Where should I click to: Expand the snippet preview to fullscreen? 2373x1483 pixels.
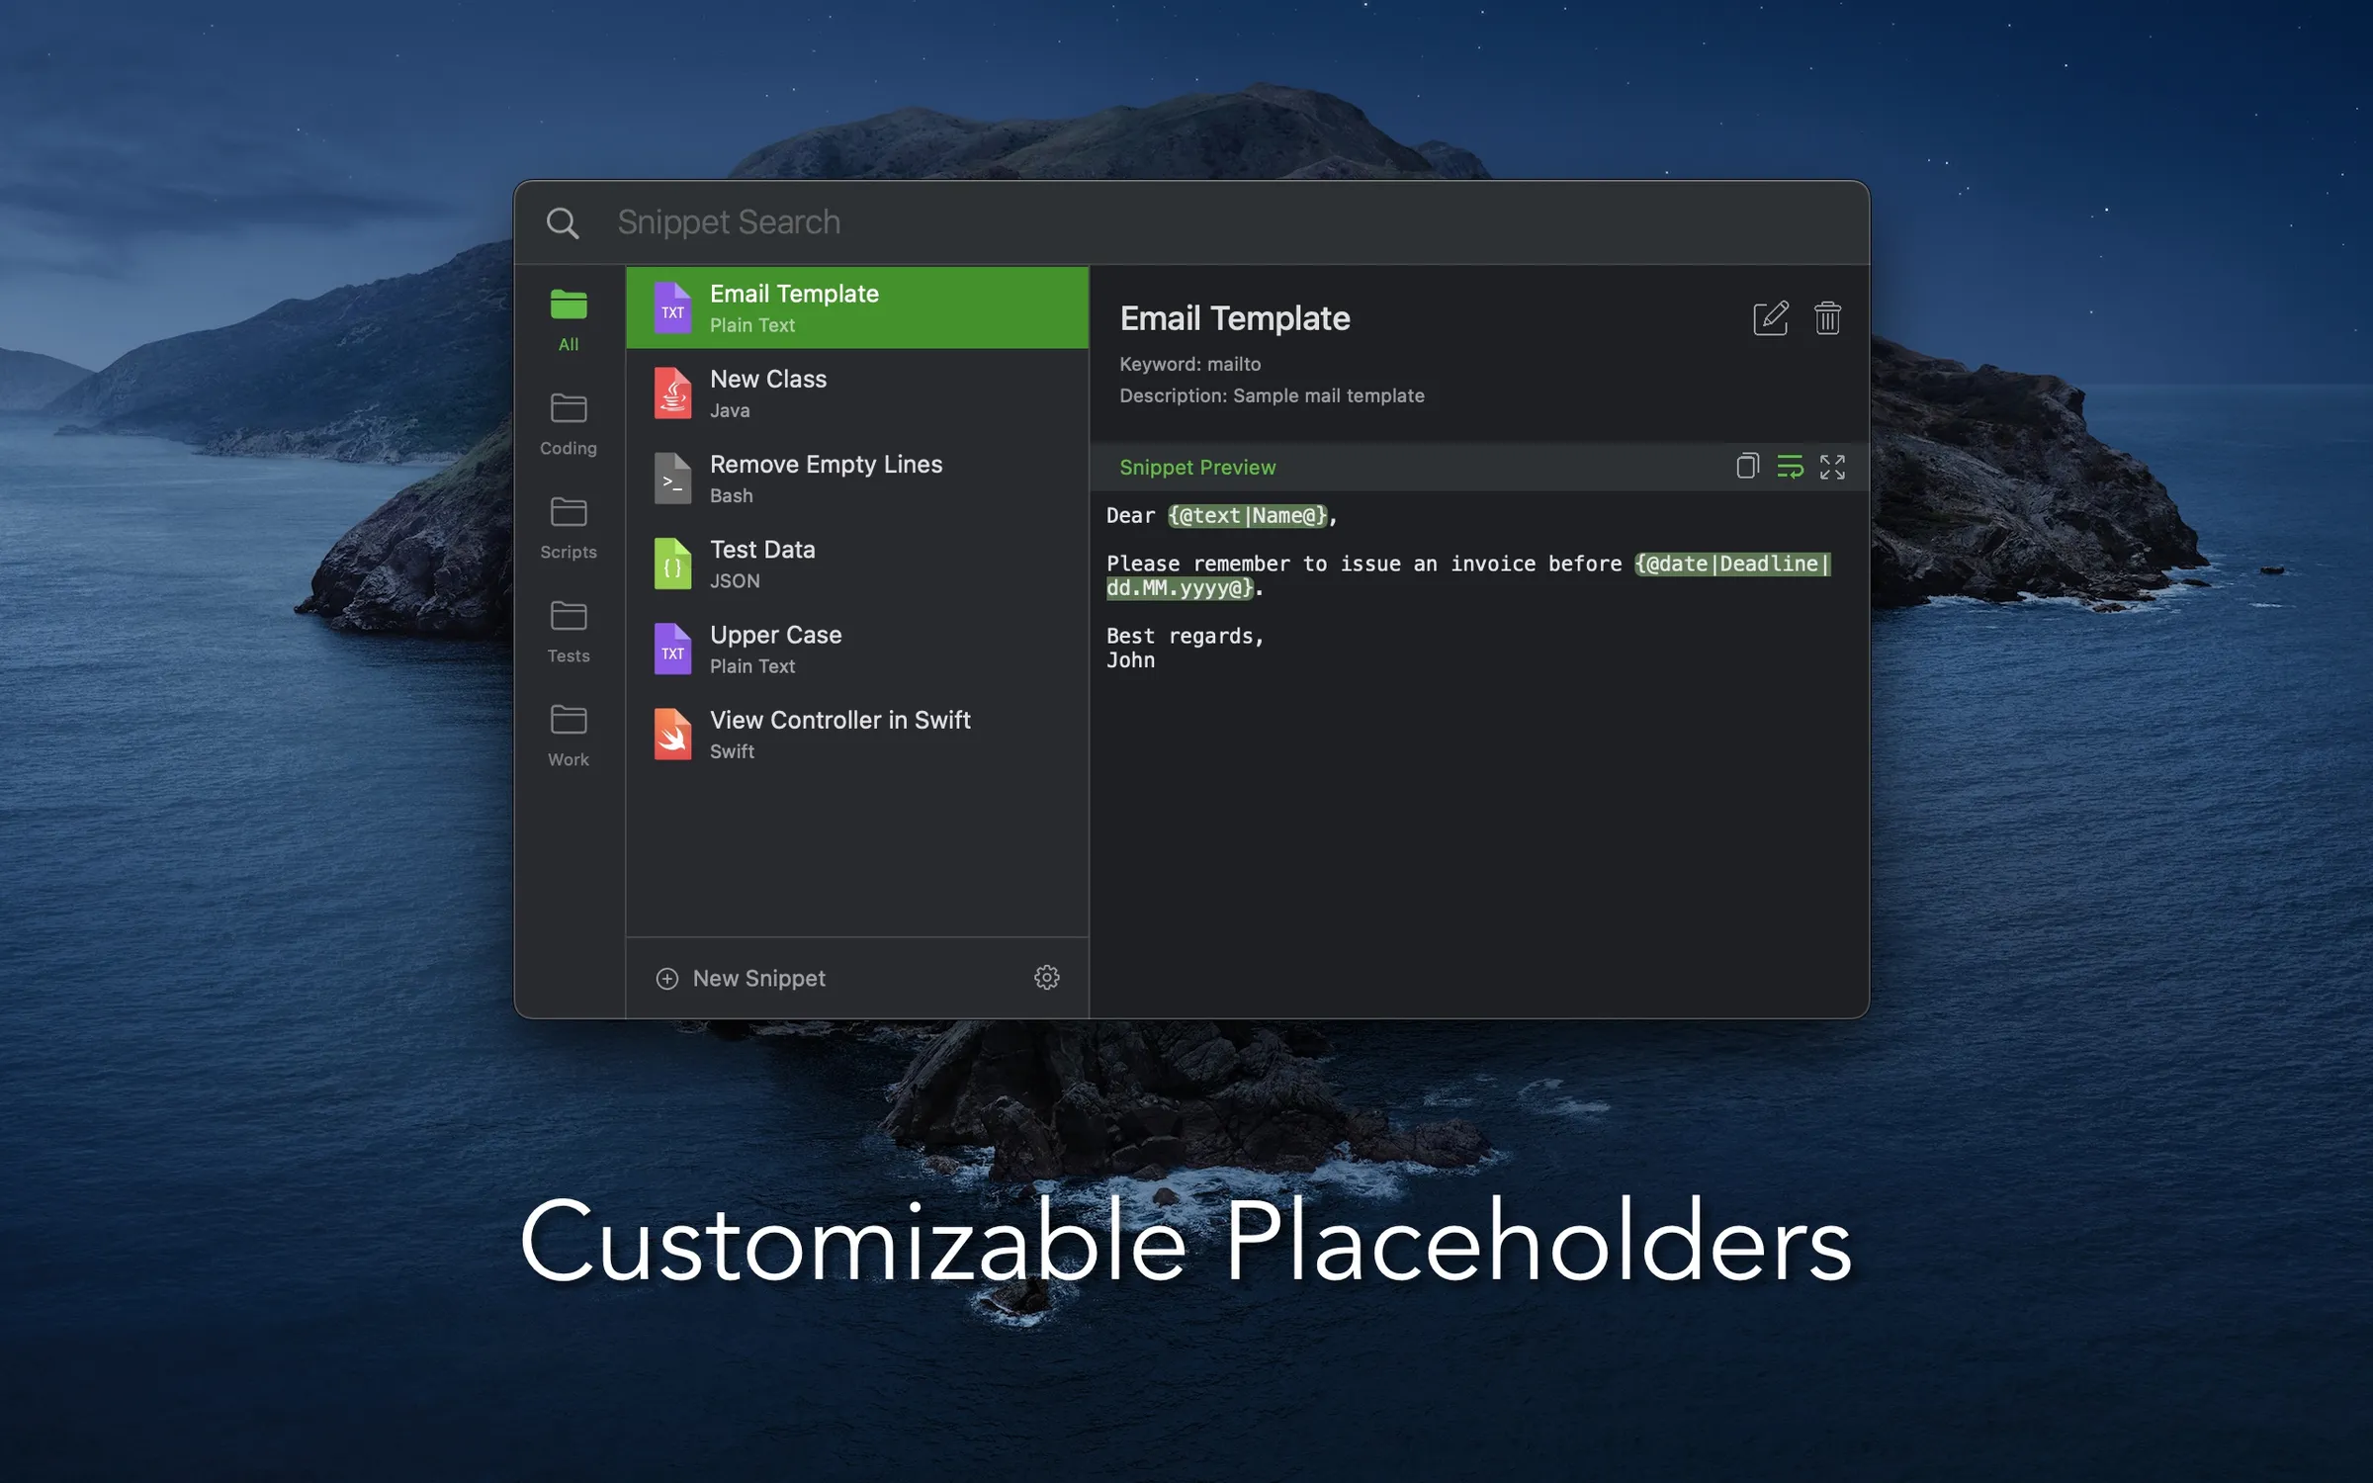pyautogui.click(x=1832, y=467)
